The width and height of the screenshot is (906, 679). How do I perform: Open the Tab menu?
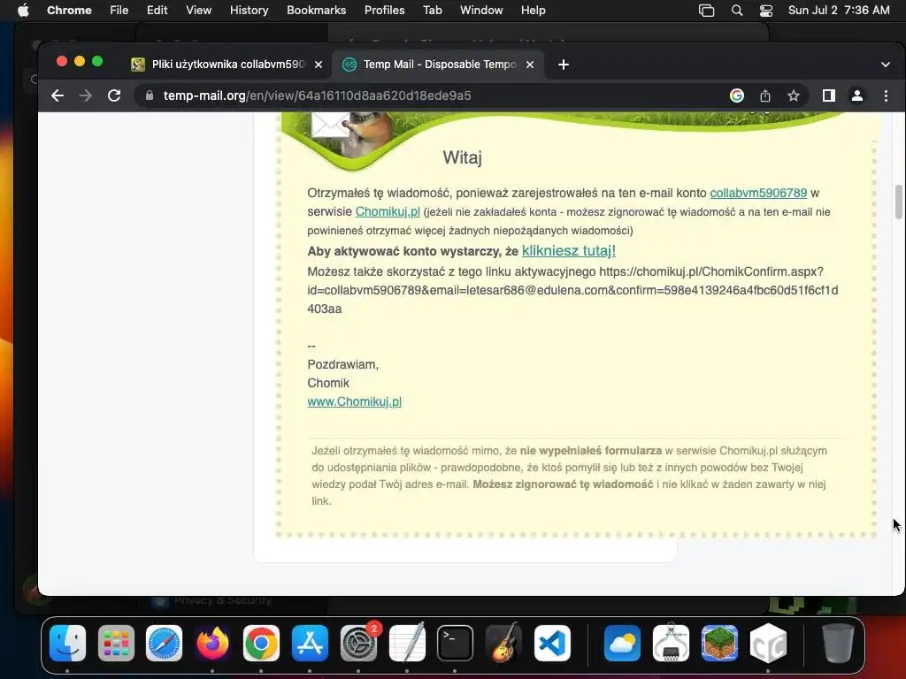pyautogui.click(x=432, y=11)
